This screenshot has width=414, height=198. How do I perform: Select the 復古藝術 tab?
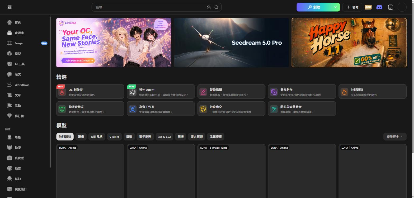click(x=197, y=136)
